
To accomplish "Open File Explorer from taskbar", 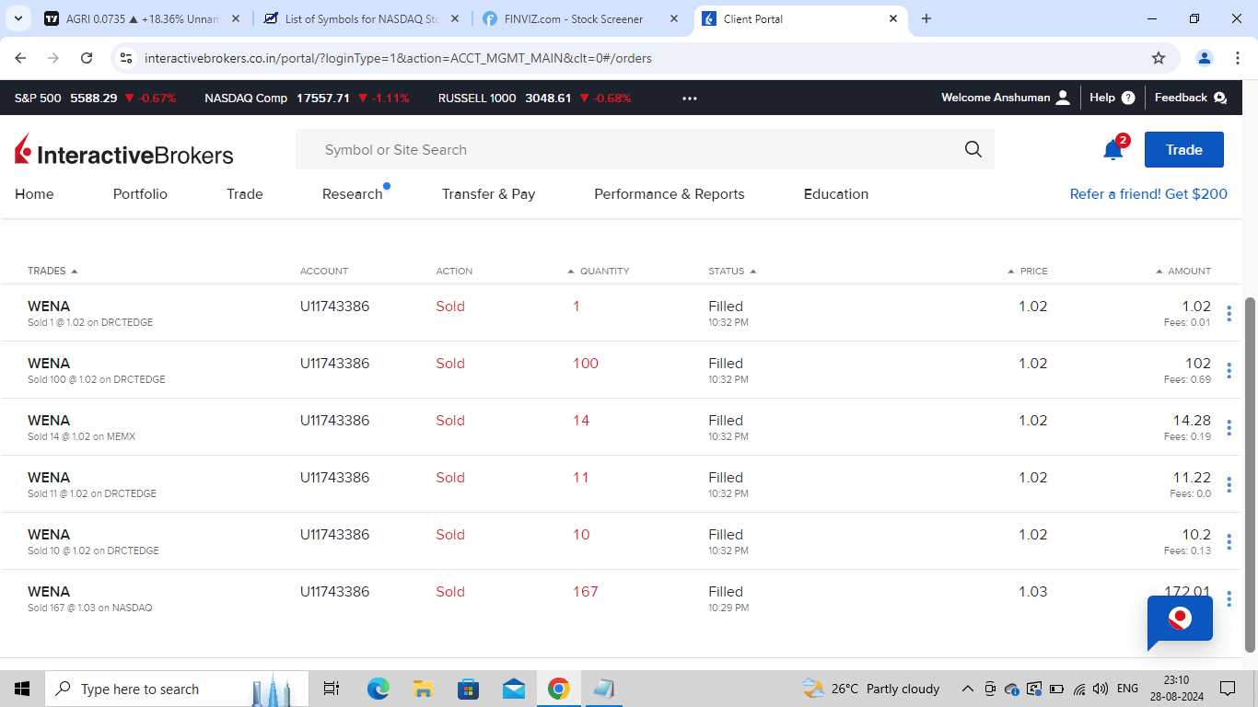I will pos(424,689).
